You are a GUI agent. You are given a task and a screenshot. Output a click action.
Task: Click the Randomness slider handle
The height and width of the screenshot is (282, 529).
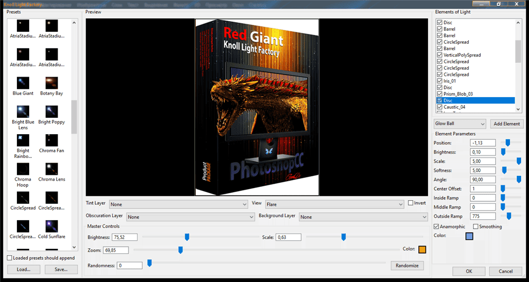[150, 263]
